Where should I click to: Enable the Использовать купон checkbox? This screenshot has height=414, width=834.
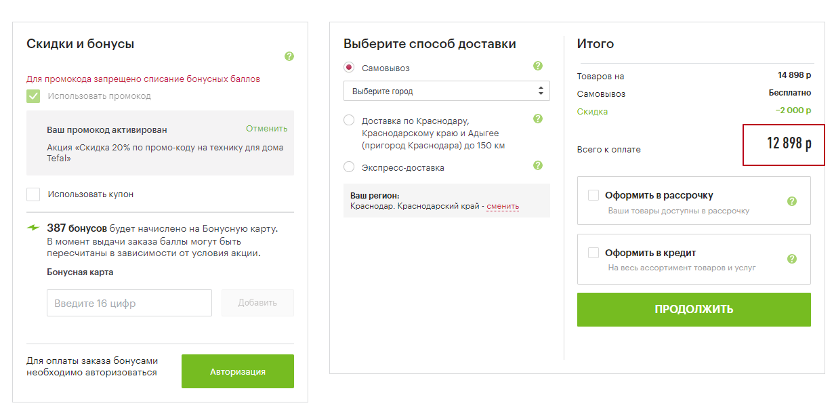pyautogui.click(x=33, y=194)
